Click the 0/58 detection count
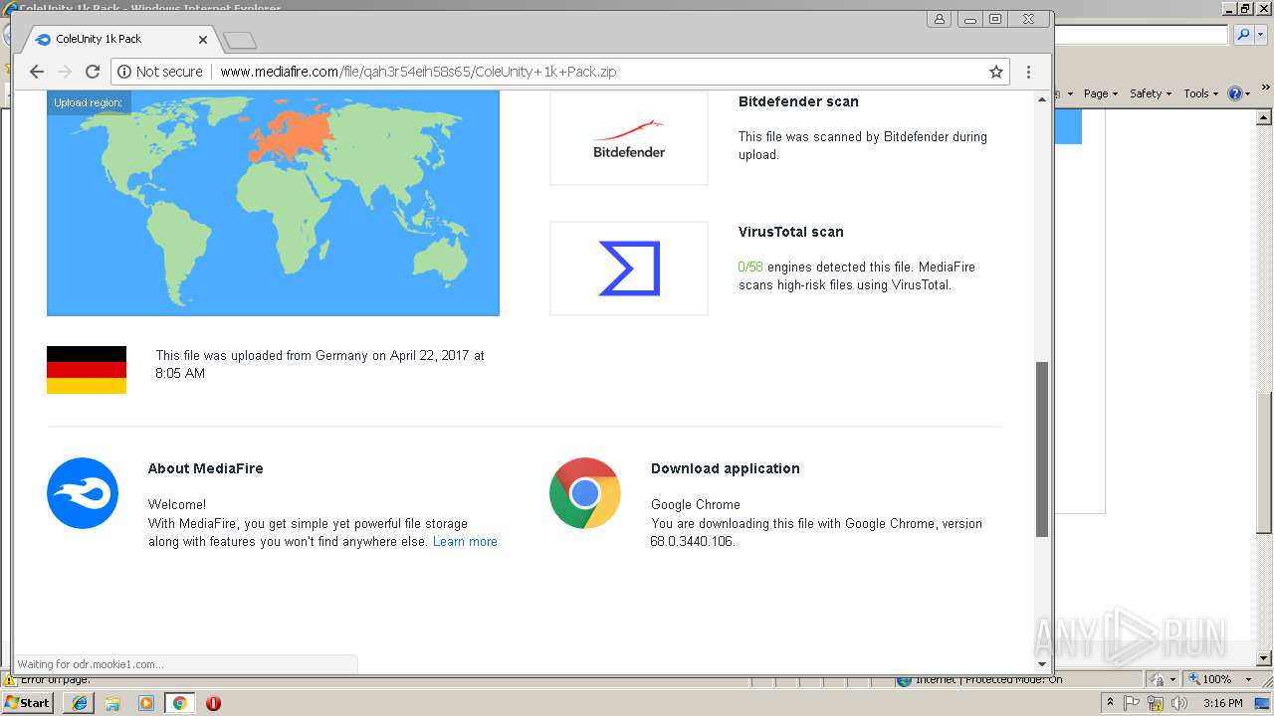 (750, 268)
